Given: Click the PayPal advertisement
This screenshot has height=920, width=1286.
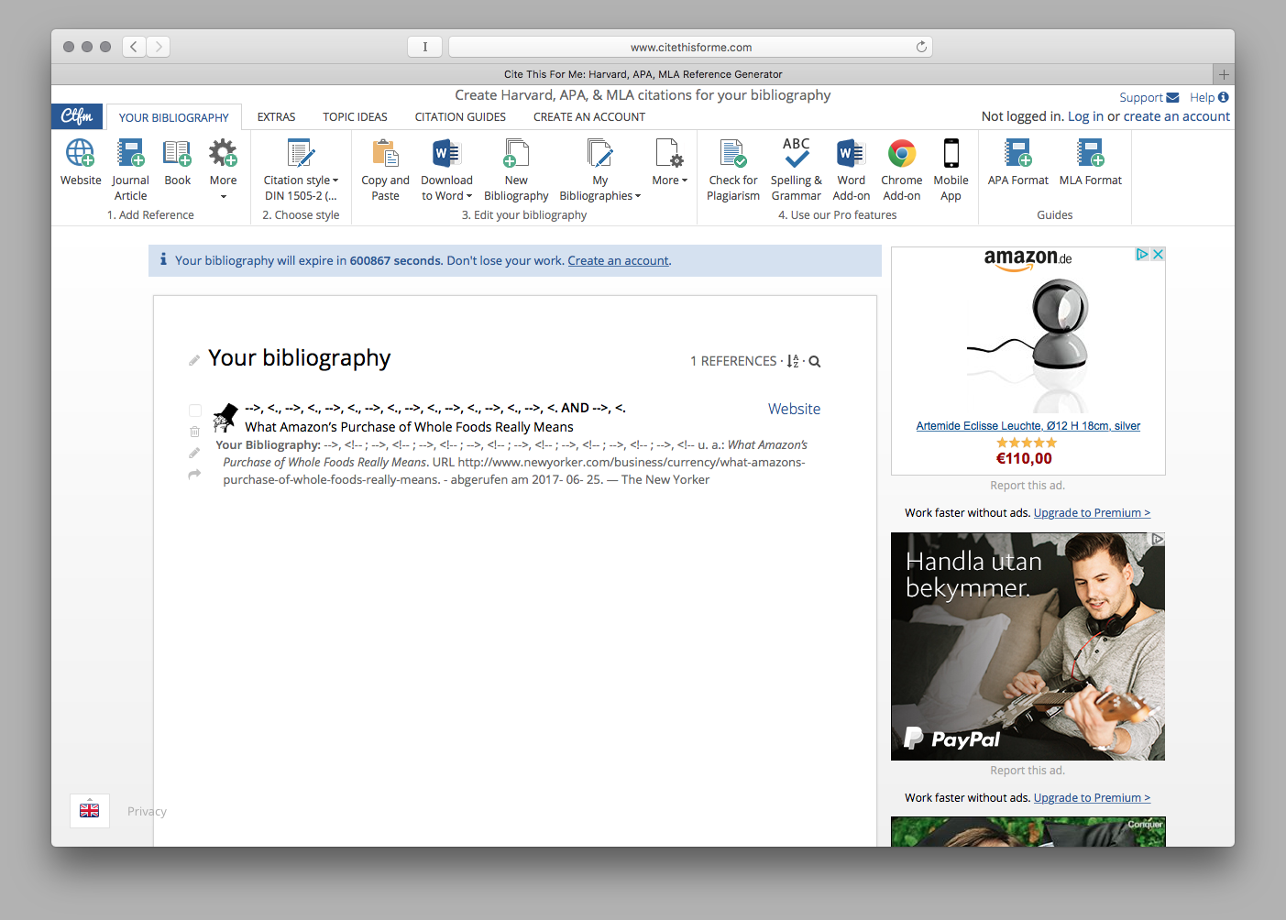Looking at the screenshot, I should pyautogui.click(x=1028, y=646).
